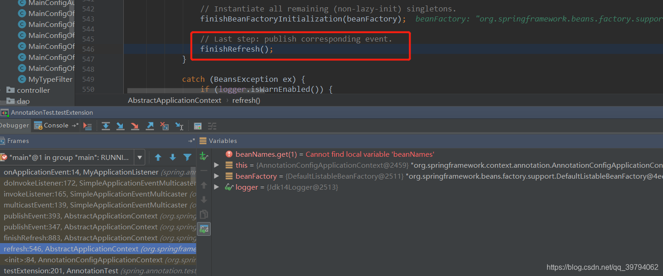The height and width of the screenshot is (276, 663).
Task: Select frame onApplicationEvent:14, MyApplicationListener
Action: (98, 172)
